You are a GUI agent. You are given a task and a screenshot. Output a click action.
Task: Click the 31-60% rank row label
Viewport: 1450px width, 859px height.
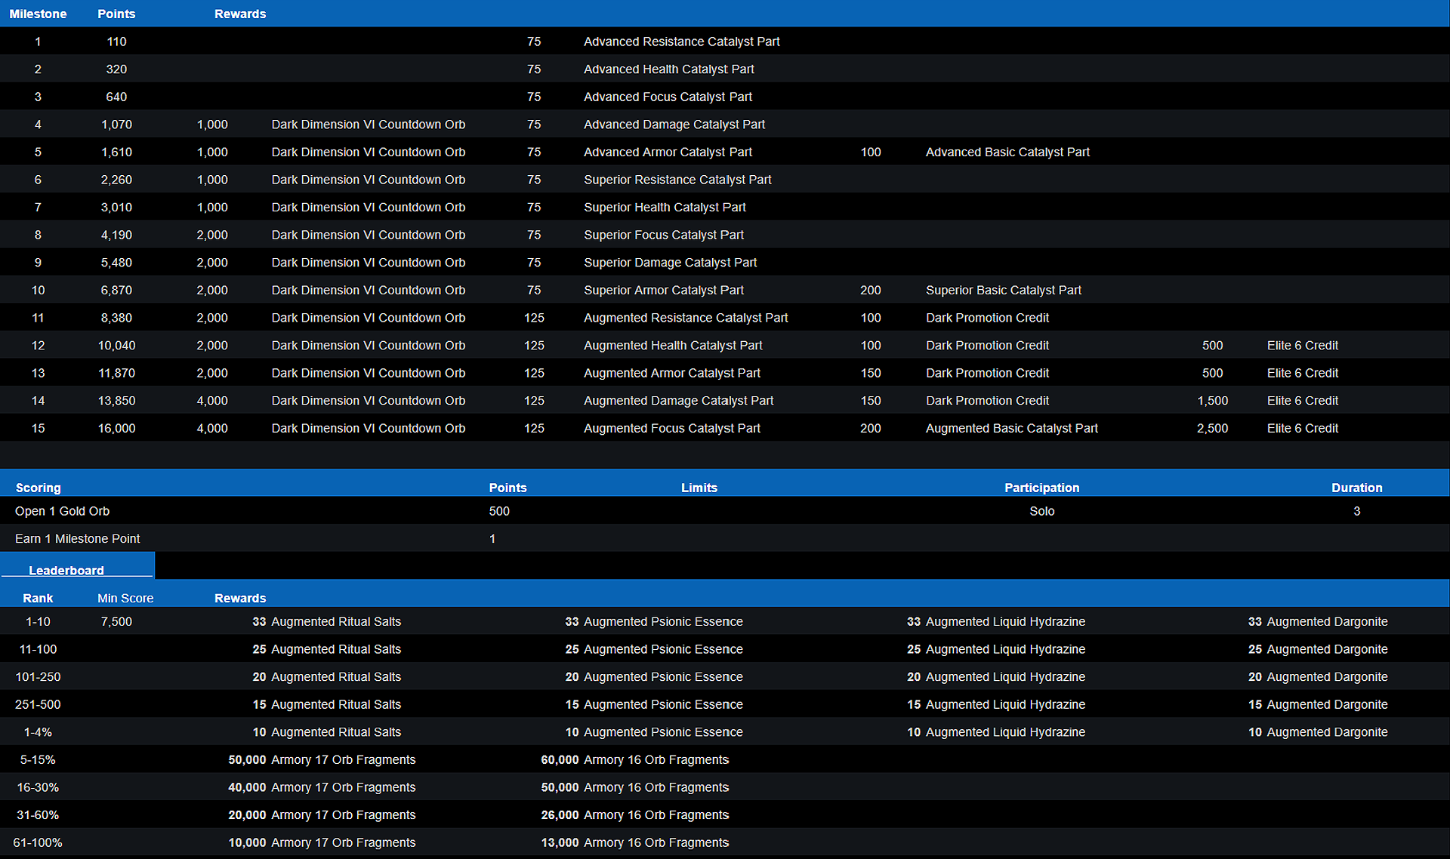coord(38,815)
